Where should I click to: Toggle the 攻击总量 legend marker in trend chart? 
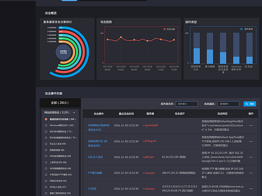pos(165,29)
